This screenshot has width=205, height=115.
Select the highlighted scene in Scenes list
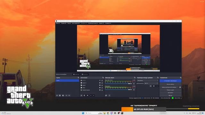tap(67, 80)
